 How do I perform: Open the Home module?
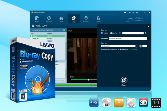36,19
